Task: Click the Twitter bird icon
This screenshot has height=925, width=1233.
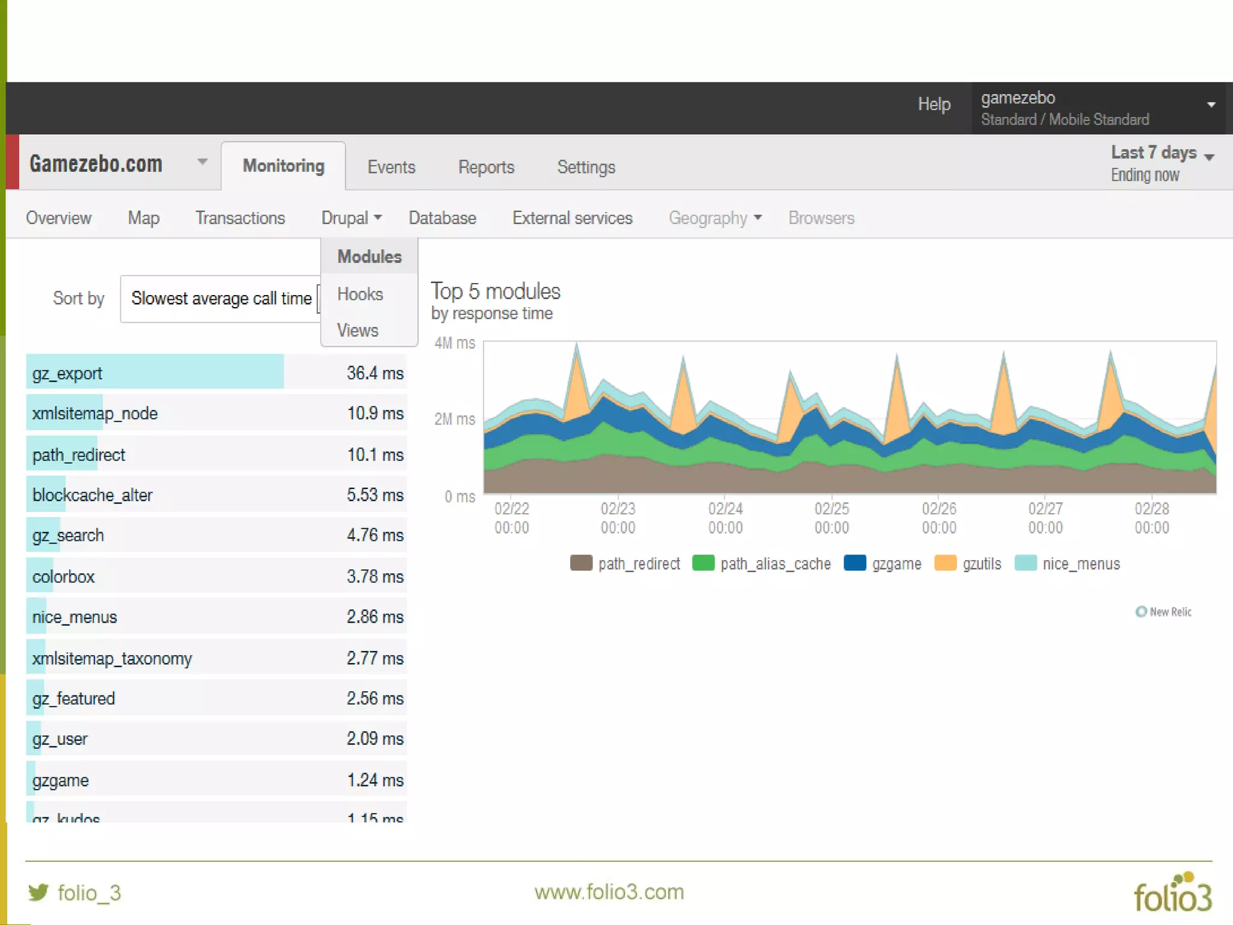Action: pos(38,892)
